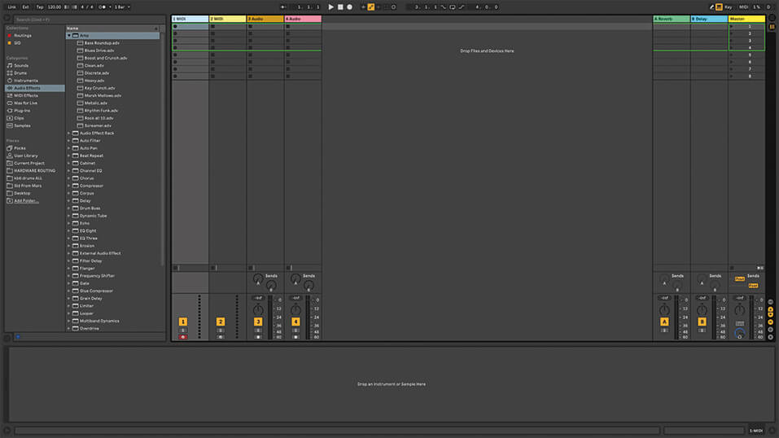Select the Blues Drive.adv preset
Screen dimensions: 779x438
98,50
